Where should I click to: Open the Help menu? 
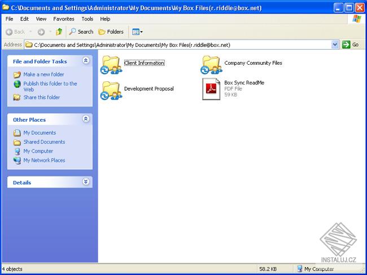click(x=105, y=19)
